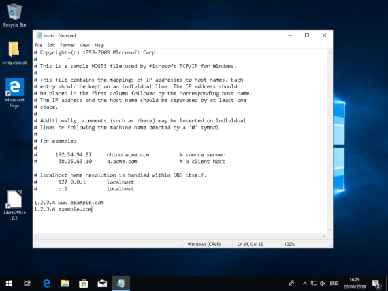Click the Notepad icon in title bar
388x291 pixels.
pyautogui.click(x=39, y=35)
